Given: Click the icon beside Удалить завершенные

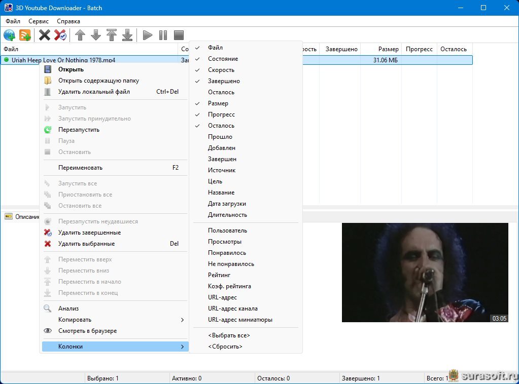Looking at the screenshot, I should pos(48,233).
